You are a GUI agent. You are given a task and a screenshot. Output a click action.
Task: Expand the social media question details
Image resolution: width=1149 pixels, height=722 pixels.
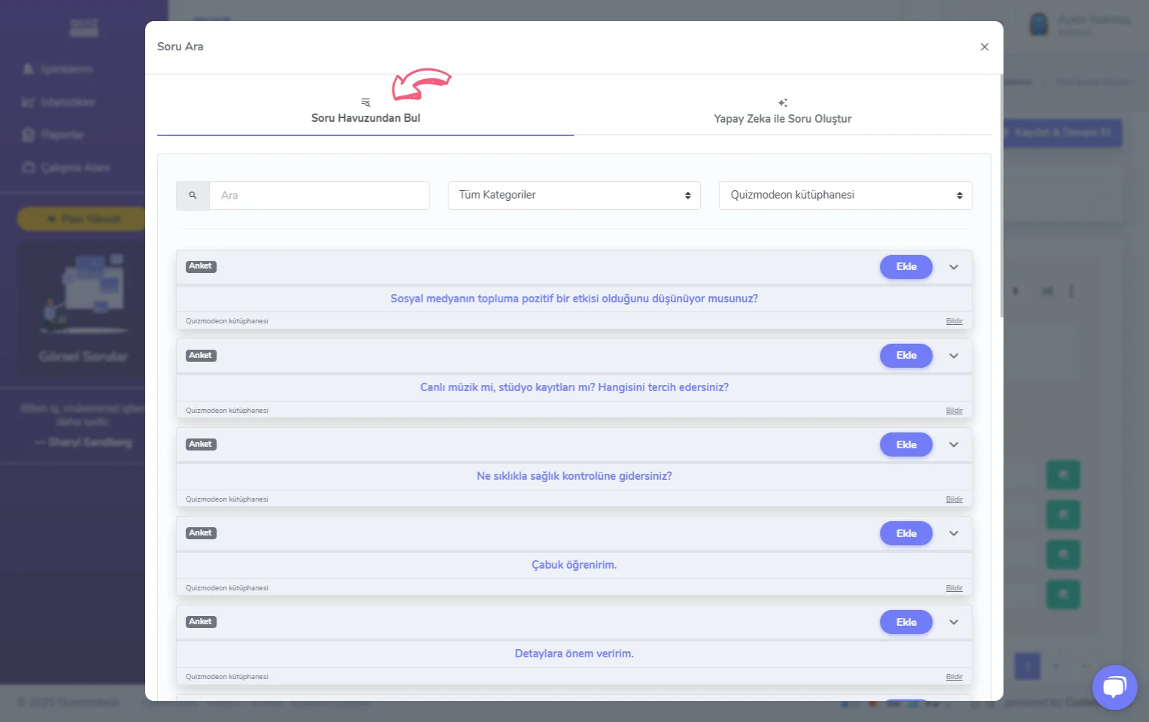tap(953, 267)
